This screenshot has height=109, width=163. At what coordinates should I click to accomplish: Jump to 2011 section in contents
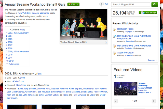9,58
